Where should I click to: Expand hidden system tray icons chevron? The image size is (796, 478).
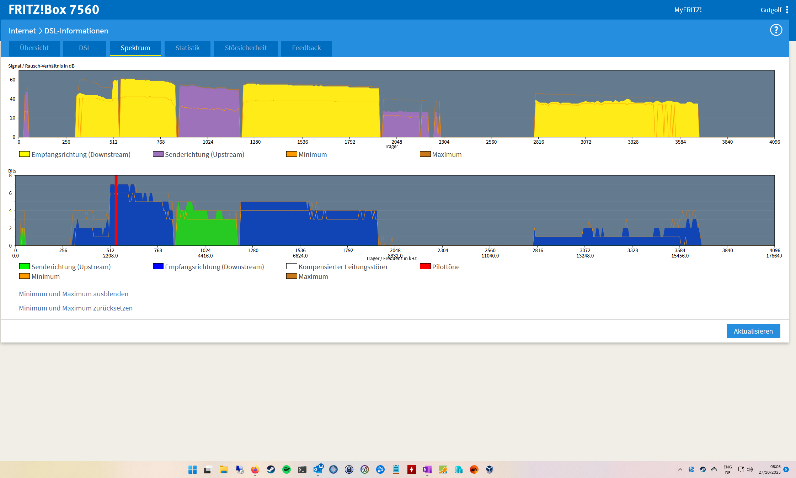pyautogui.click(x=680, y=469)
